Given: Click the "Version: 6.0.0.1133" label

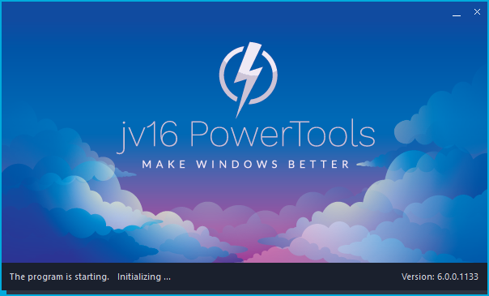Looking at the screenshot, I should 440,277.
